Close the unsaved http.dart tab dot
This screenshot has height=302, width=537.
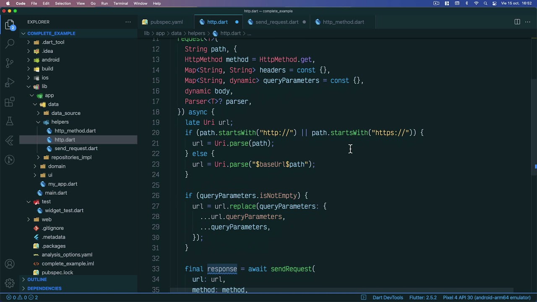coord(237,22)
